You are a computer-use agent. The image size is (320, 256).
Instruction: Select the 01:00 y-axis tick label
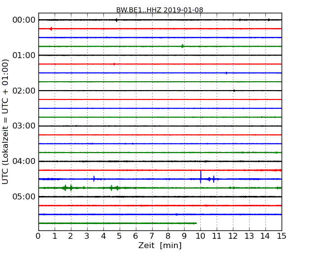coord(24,55)
